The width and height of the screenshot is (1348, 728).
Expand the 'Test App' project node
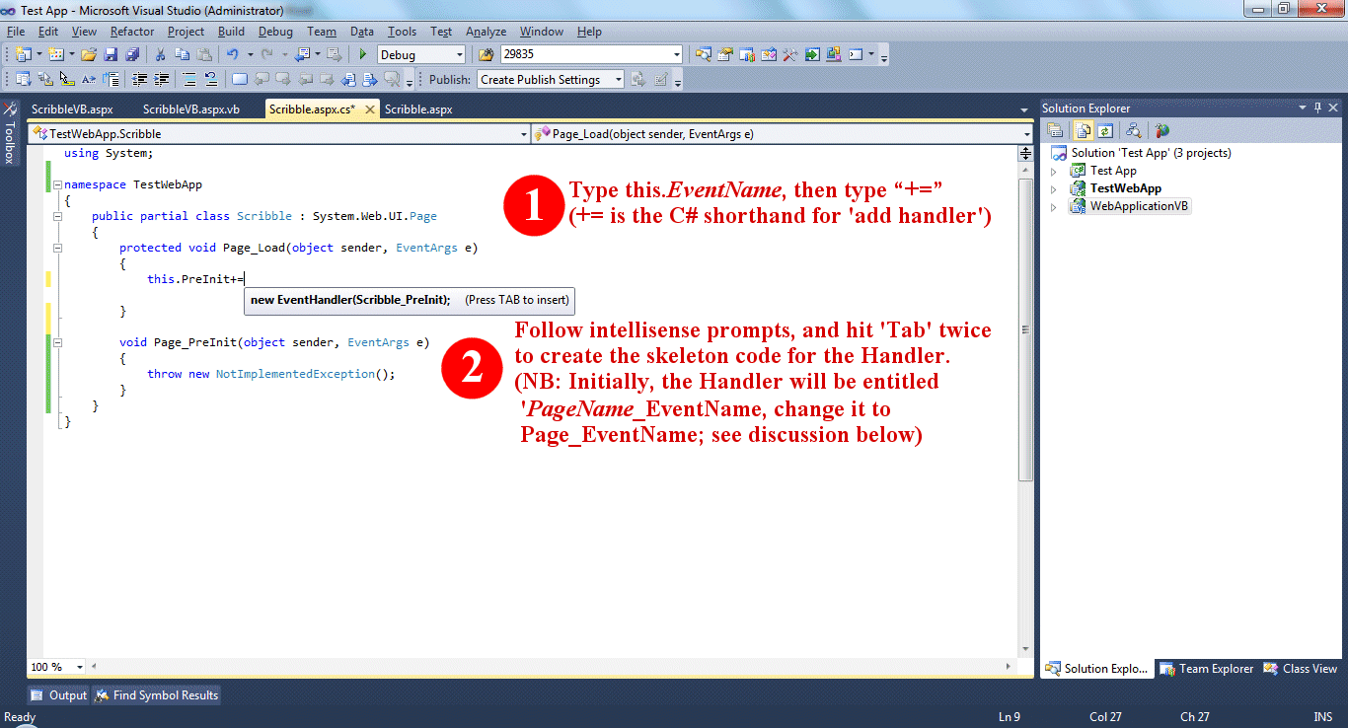click(1054, 171)
